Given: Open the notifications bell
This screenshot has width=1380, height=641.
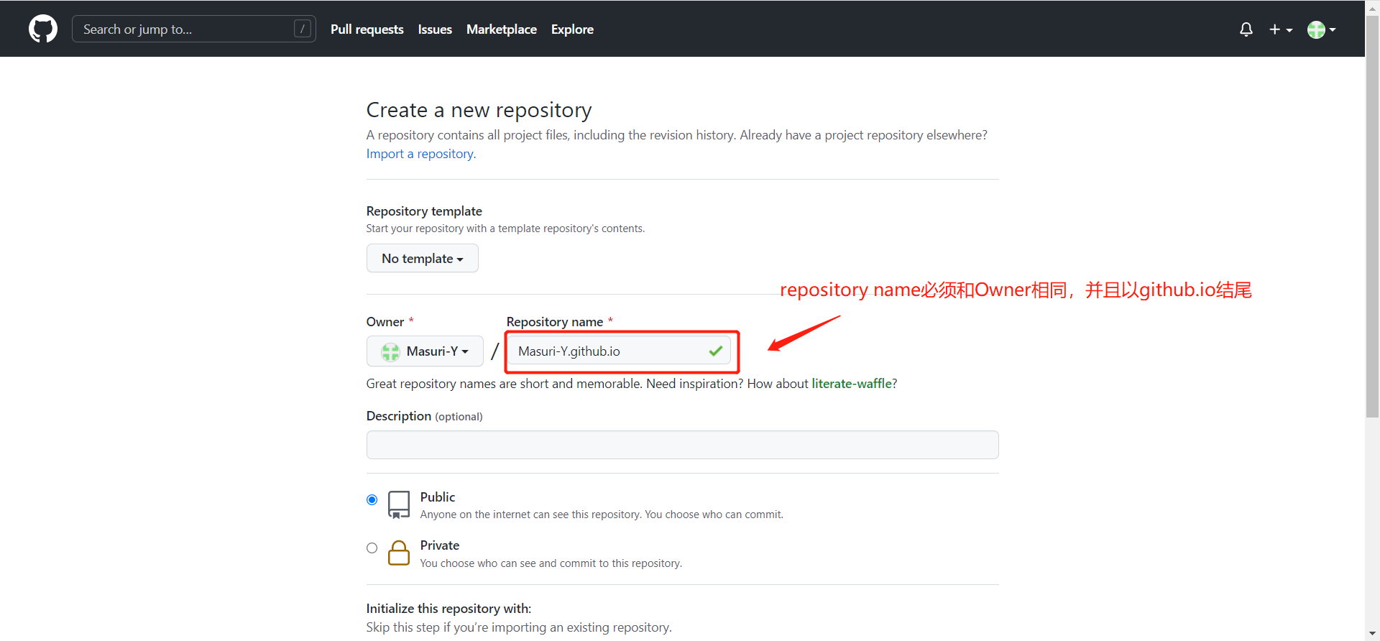Looking at the screenshot, I should (1246, 29).
